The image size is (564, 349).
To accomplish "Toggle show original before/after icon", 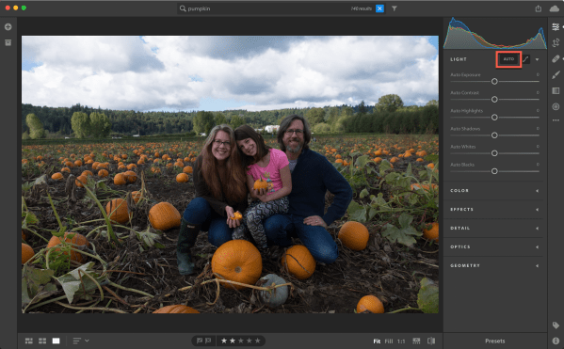I will 431,341.
